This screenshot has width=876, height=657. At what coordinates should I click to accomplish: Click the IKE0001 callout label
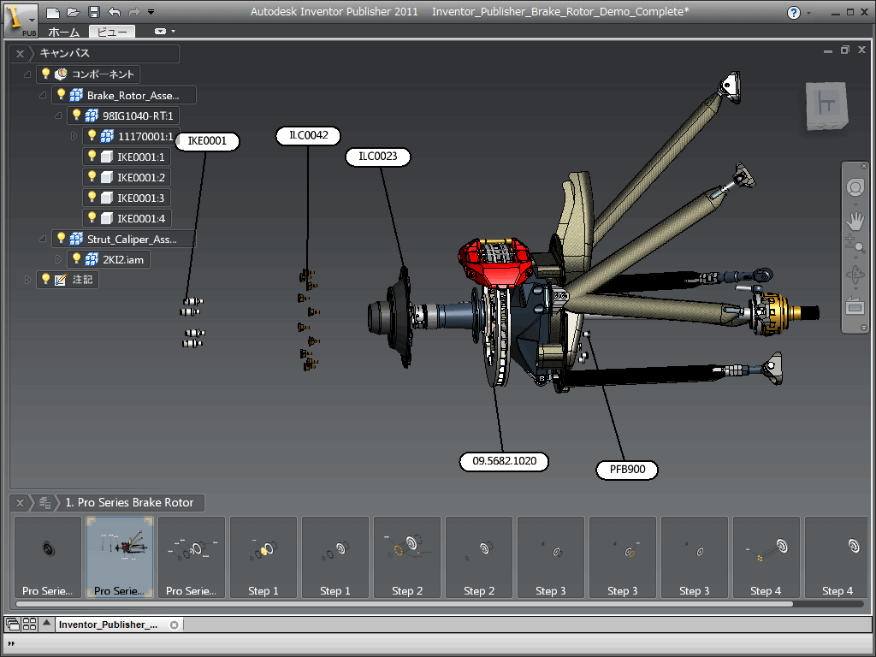tap(207, 141)
